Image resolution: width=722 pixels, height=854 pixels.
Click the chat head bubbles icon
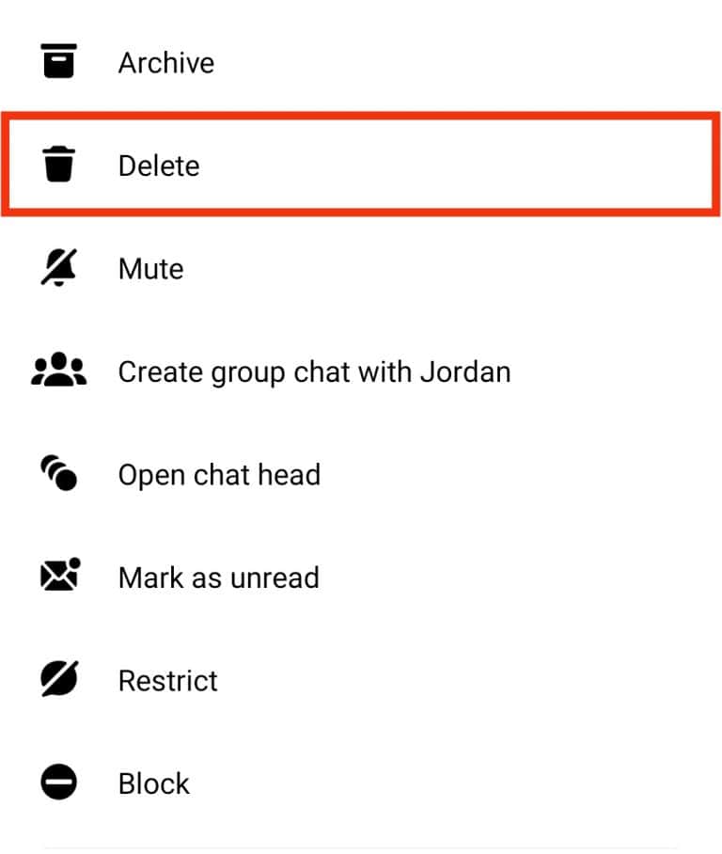tap(58, 474)
